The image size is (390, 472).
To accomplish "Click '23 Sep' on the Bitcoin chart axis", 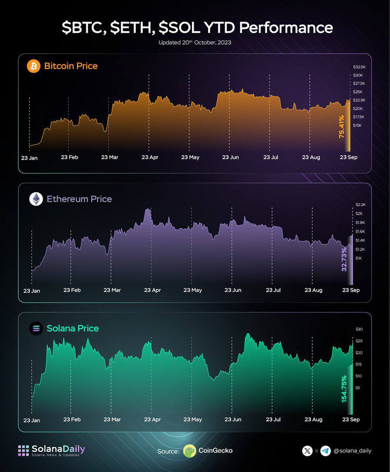I will tap(349, 157).
